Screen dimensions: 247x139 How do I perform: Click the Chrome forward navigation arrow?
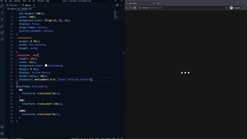pyautogui.click(x=130, y=8)
